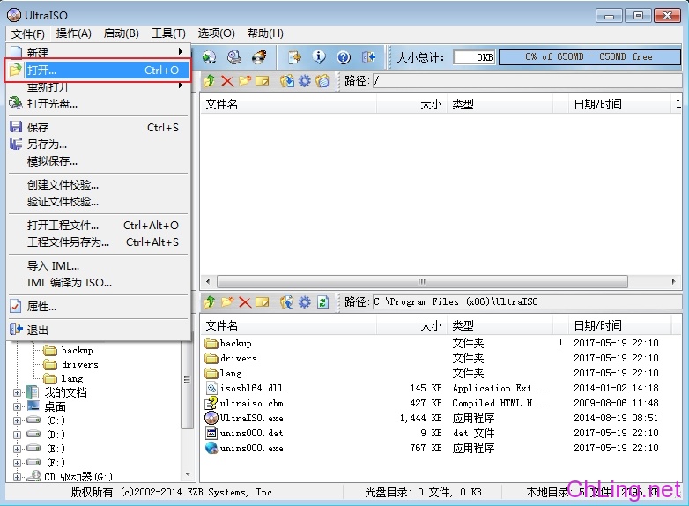Choose 打开工程文件... menu entry
The image size is (689, 506).
coord(99,225)
